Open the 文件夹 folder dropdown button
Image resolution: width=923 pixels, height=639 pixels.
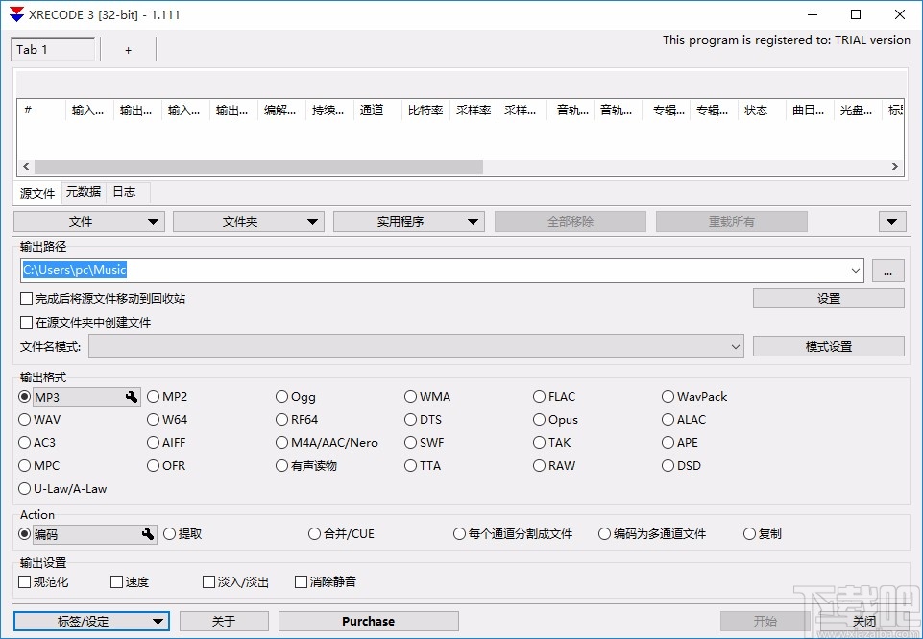pos(249,222)
